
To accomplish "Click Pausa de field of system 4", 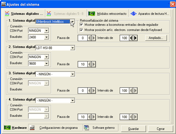I will [83, 117].
